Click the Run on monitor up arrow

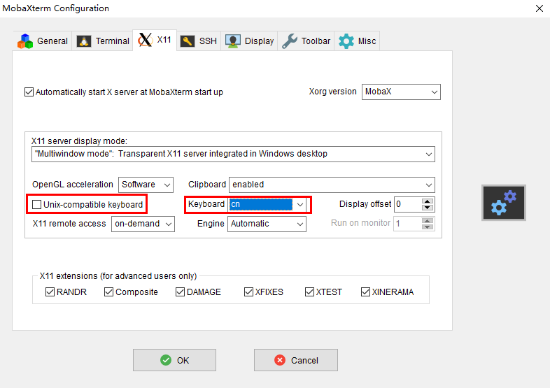tap(428, 221)
